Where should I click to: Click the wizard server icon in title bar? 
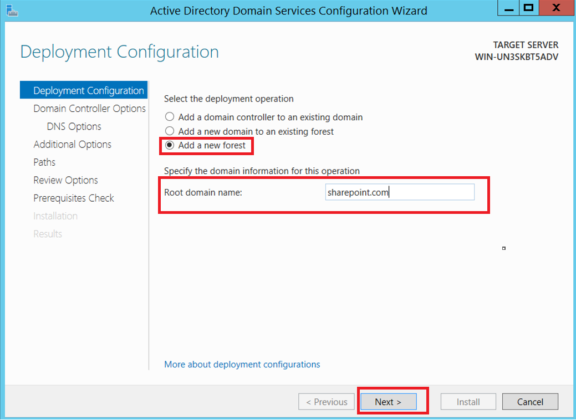pyautogui.click(x=12, y=11)
